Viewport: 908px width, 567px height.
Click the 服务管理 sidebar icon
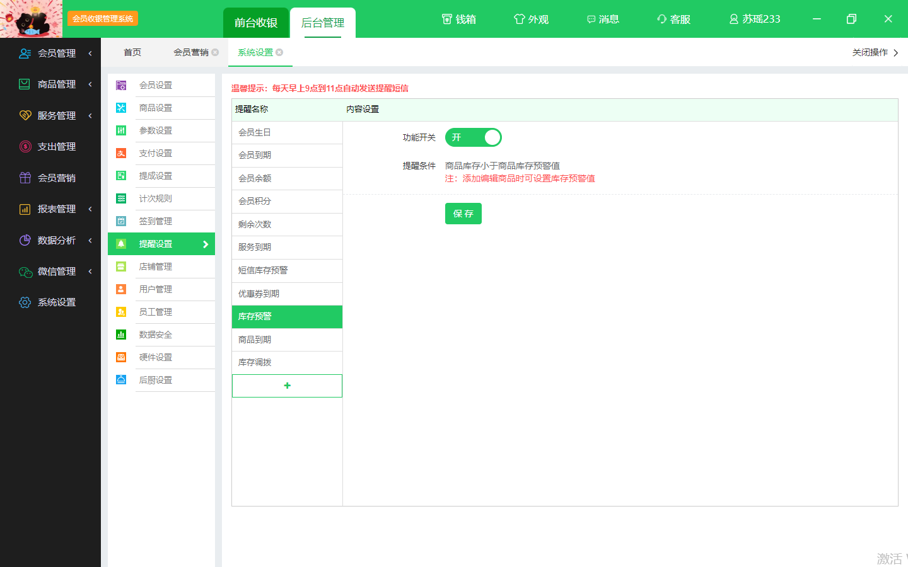[x=25, y=115]
